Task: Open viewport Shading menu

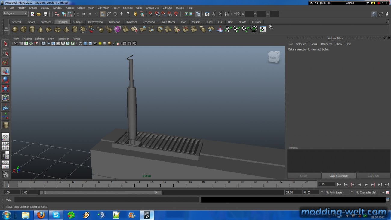Action: [27, 39]
